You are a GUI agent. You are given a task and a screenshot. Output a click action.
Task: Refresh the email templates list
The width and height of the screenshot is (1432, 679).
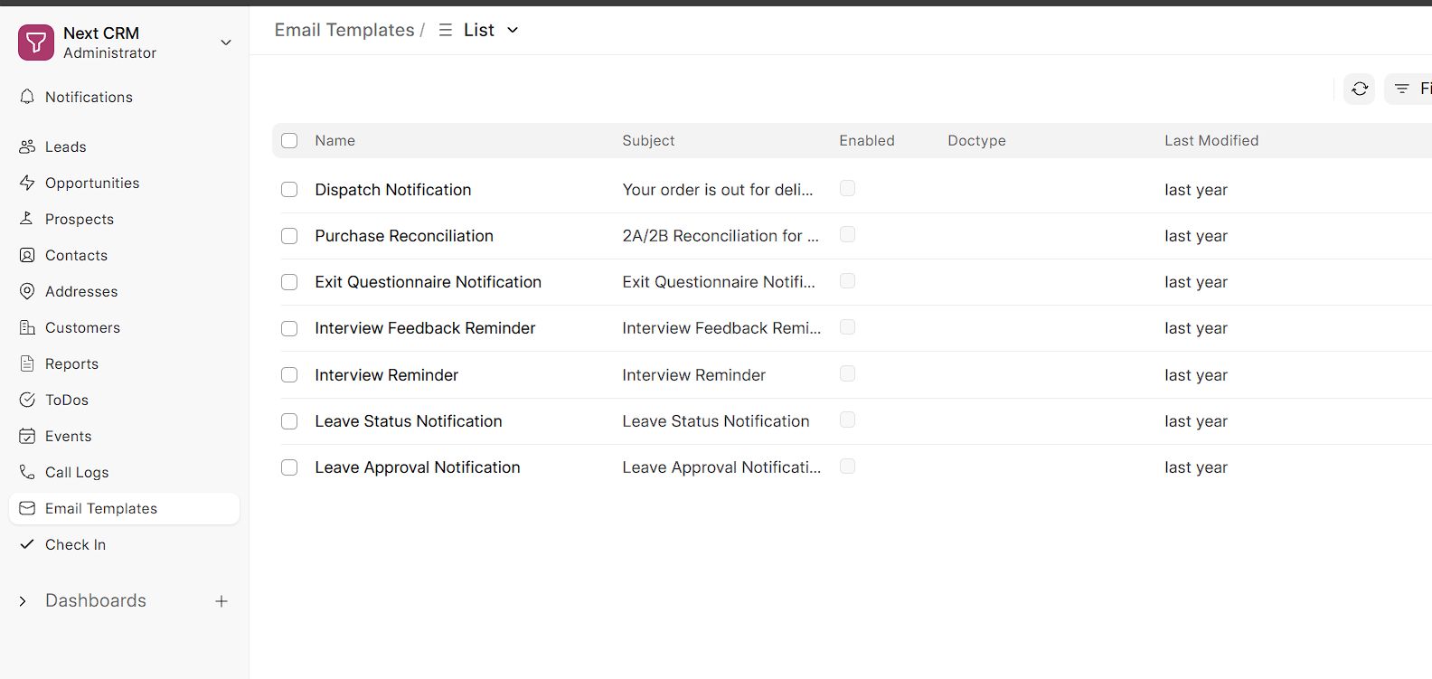[x=1360, y=89]
